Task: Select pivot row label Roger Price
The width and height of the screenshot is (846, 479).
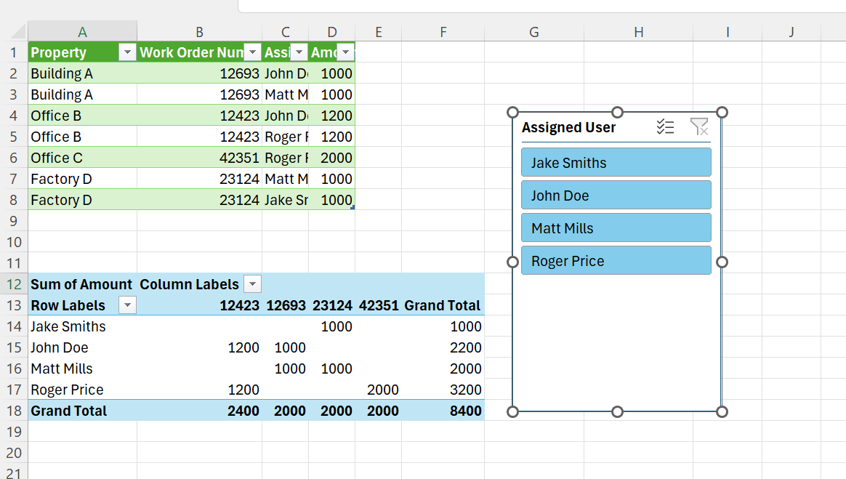Action: pos(83,390)
